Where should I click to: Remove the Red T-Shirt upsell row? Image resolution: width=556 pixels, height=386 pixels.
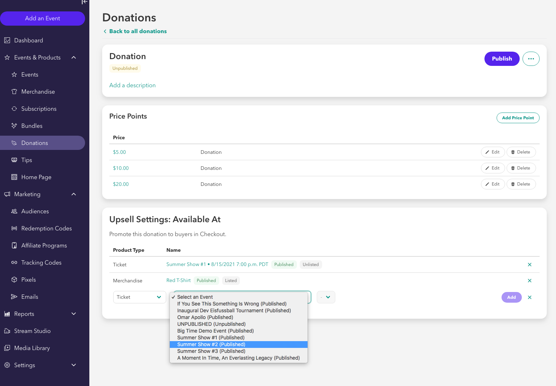pos(529,281)
